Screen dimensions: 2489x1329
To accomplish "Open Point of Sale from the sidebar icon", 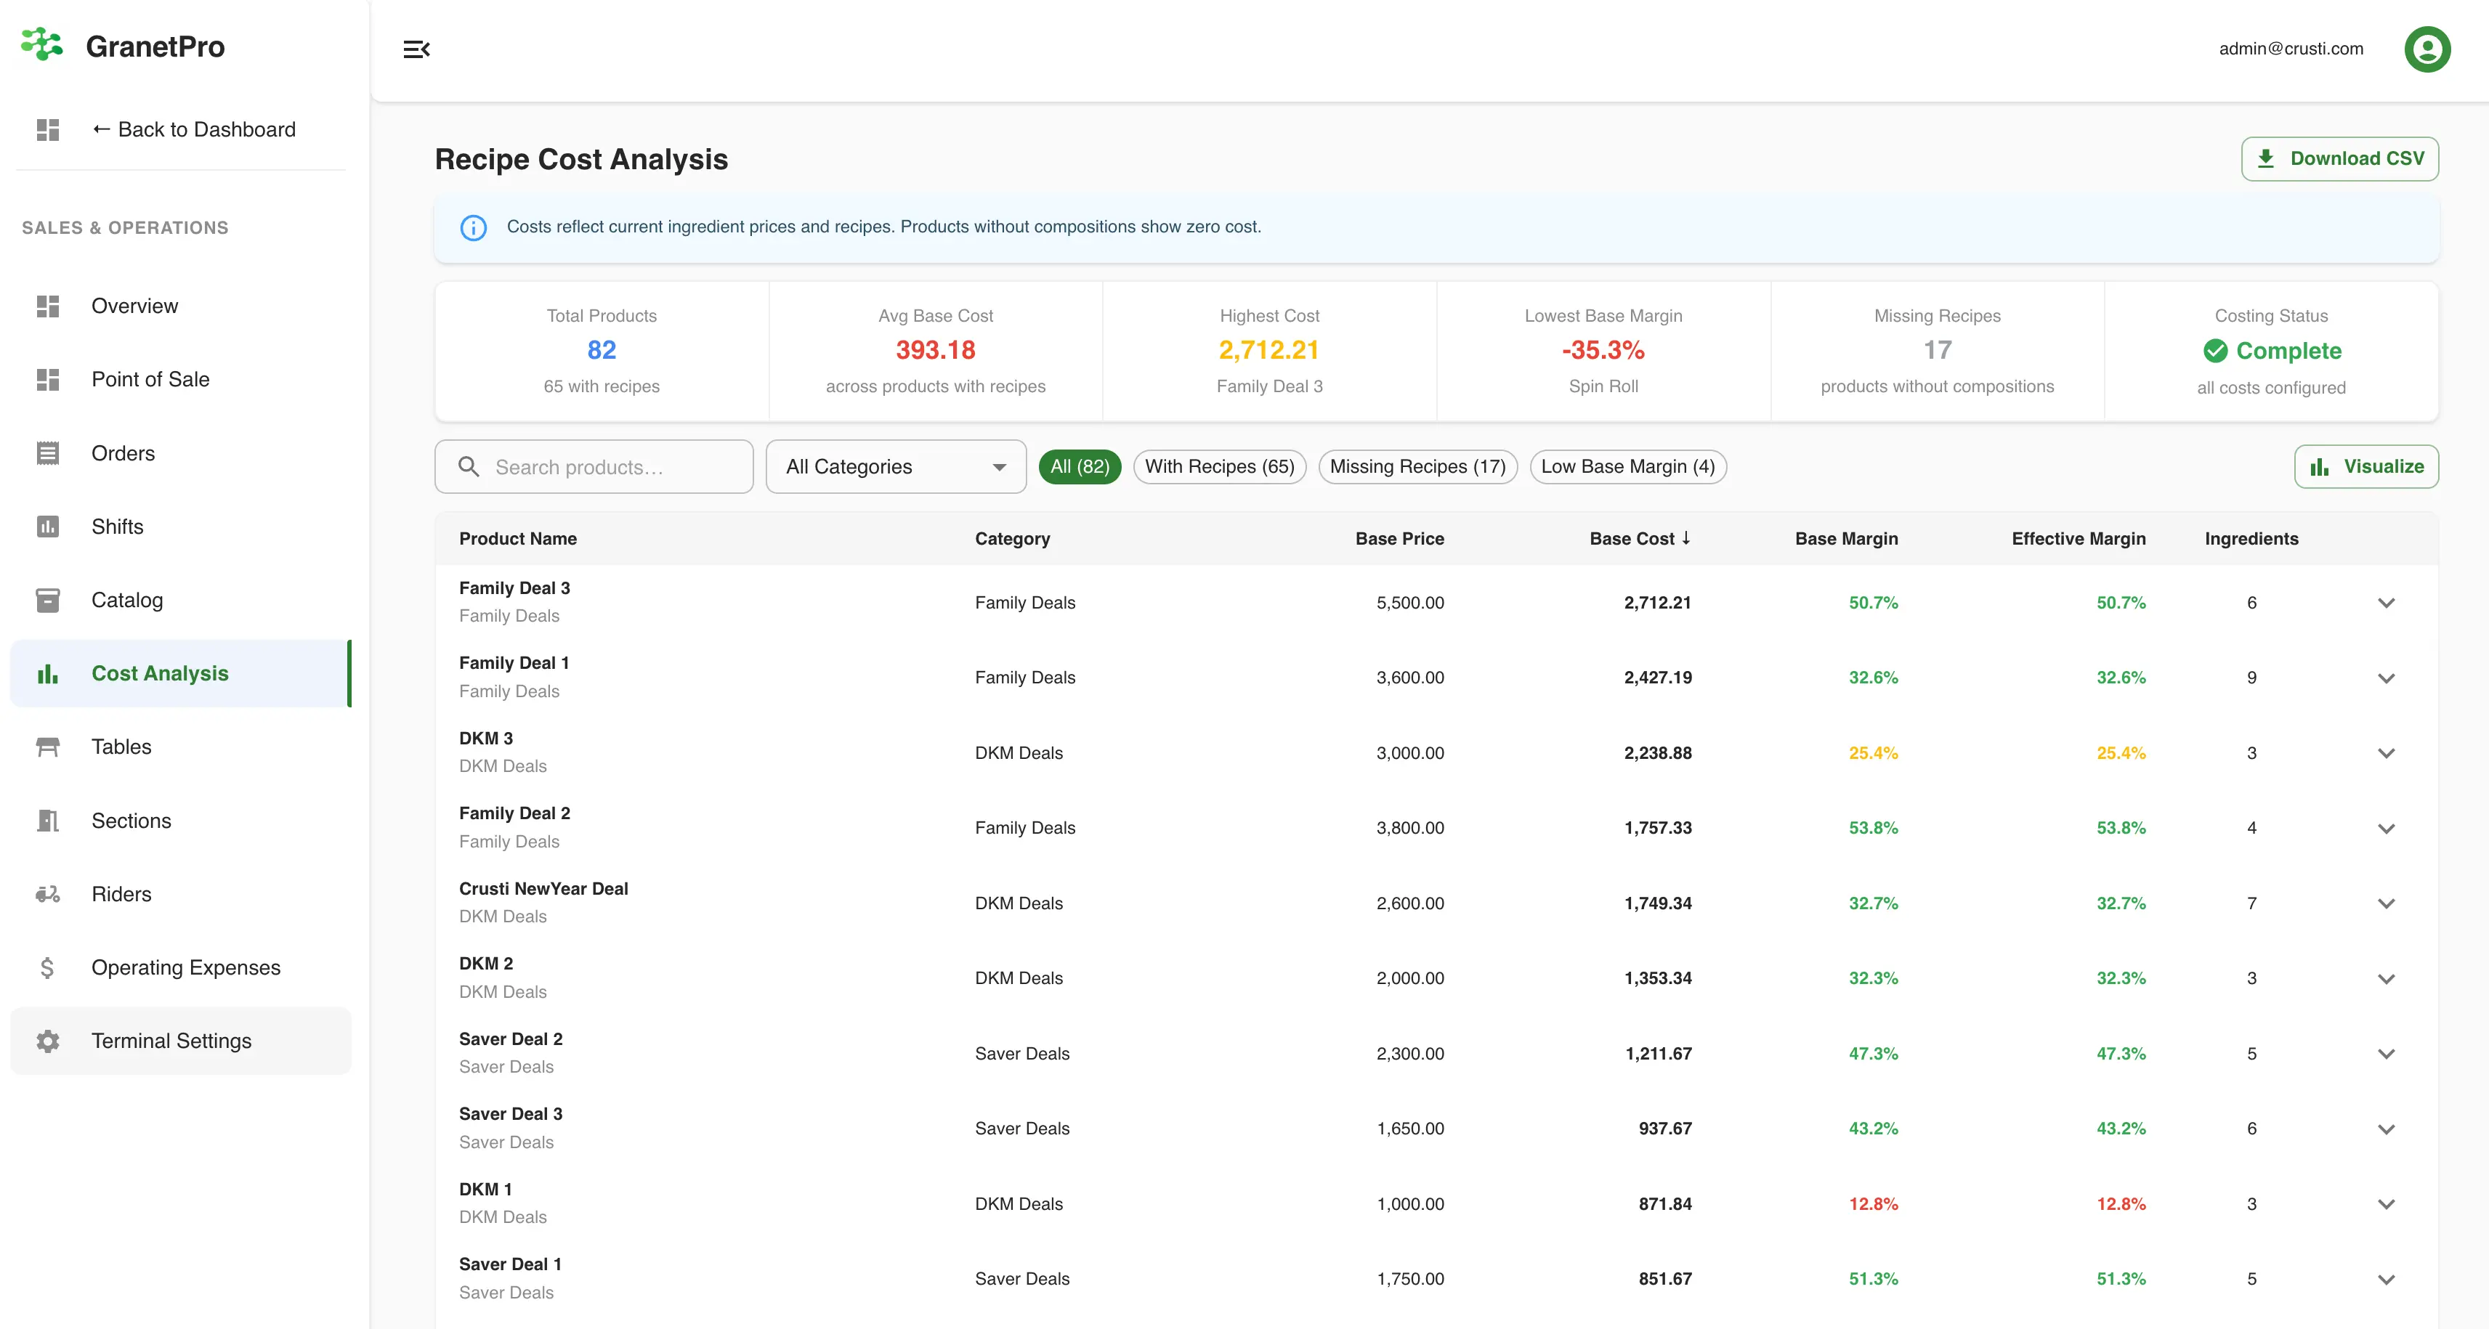I will (48, 380).
